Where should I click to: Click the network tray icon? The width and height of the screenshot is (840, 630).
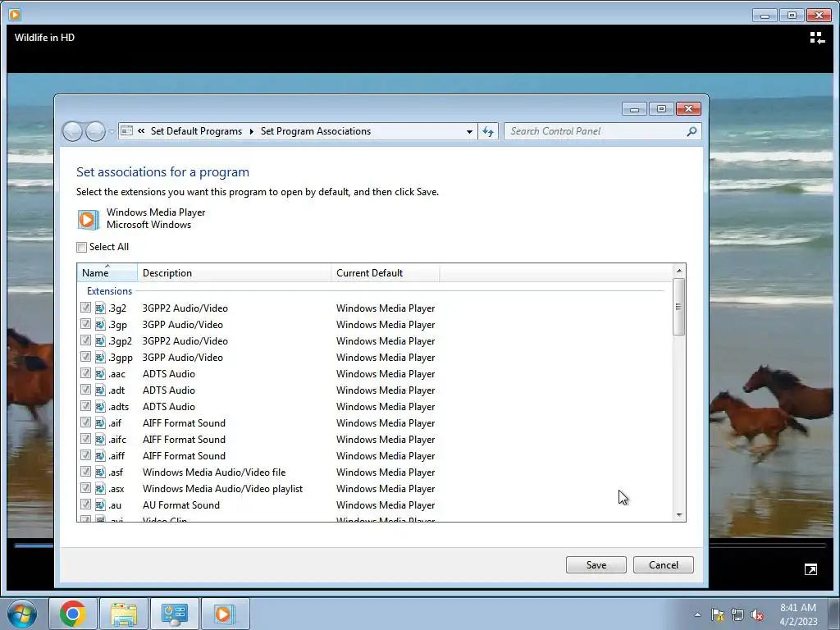(737, 614)
